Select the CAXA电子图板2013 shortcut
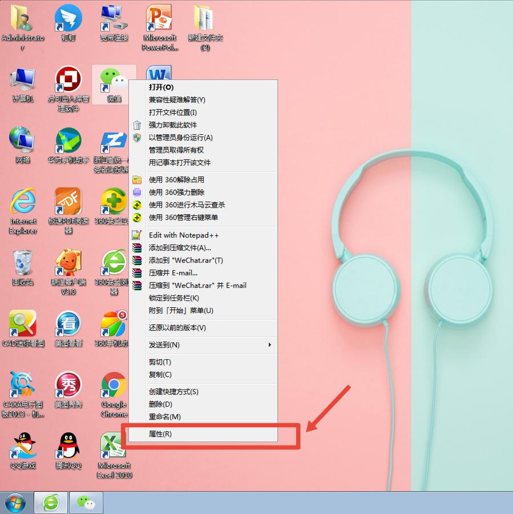513x514 pixels. 22,395
